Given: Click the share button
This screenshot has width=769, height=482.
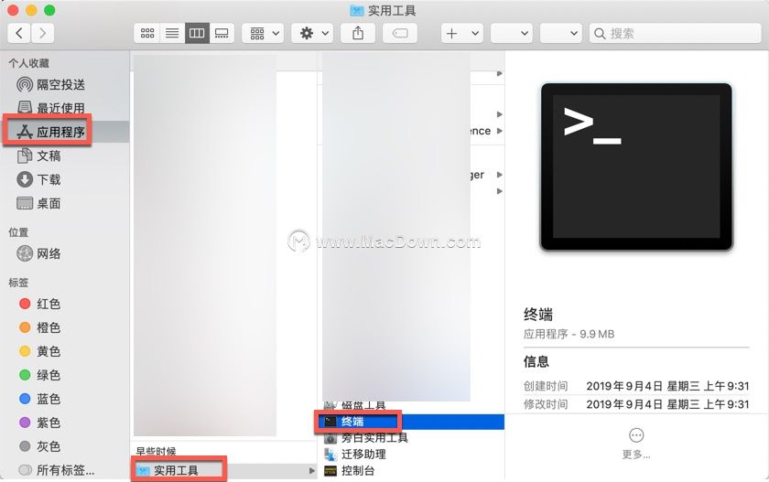Looking at the screenshot, I should pos(358,33).
